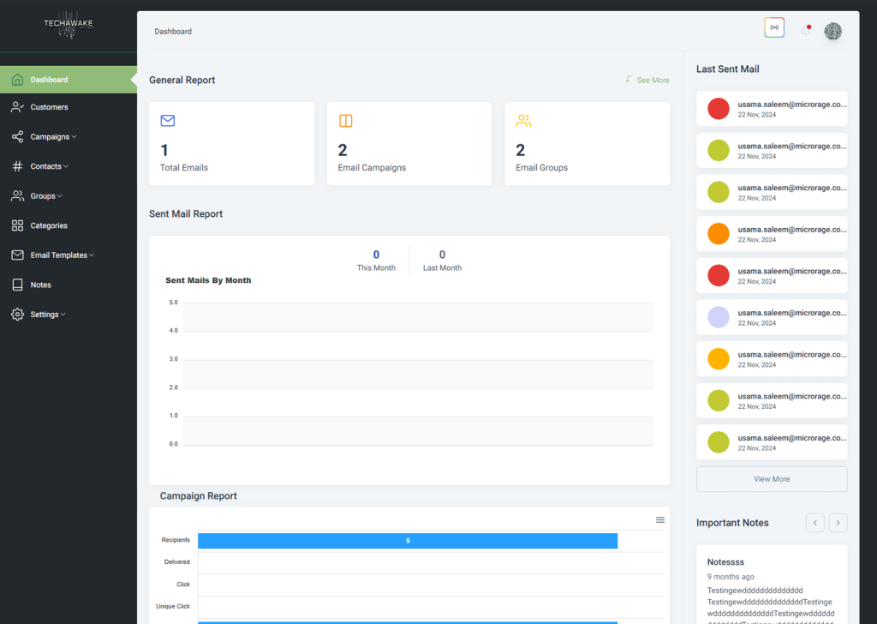Viewport: 877px width, 624px height.
Task: Open the Campaign Report chart menu icon
Action: [x=659, y=520]
